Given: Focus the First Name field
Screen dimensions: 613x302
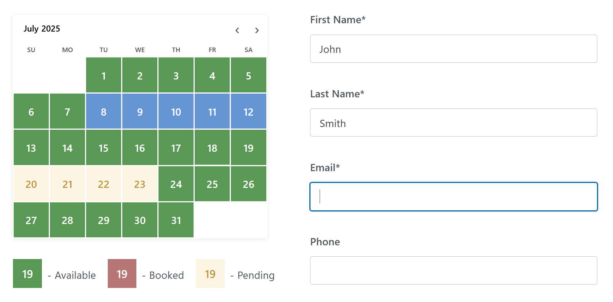Looking at the screenshot, I should (x=453, y=49).
